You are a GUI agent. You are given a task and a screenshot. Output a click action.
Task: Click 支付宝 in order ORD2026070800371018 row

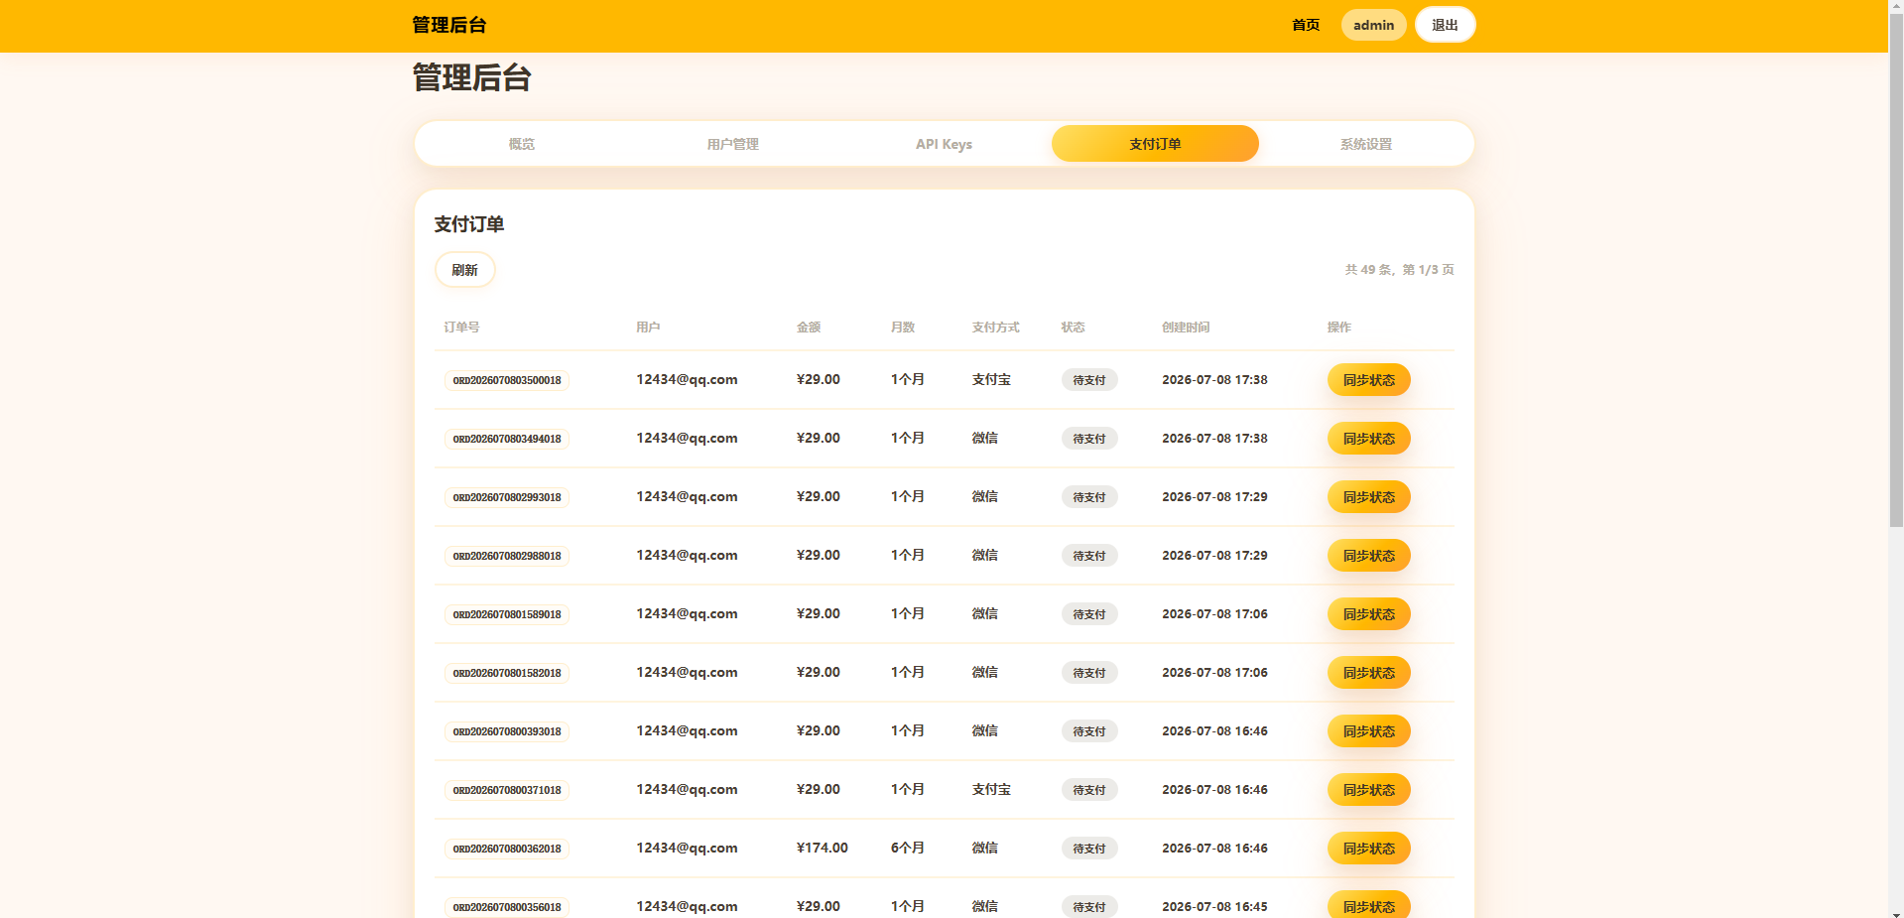[991, 789]
